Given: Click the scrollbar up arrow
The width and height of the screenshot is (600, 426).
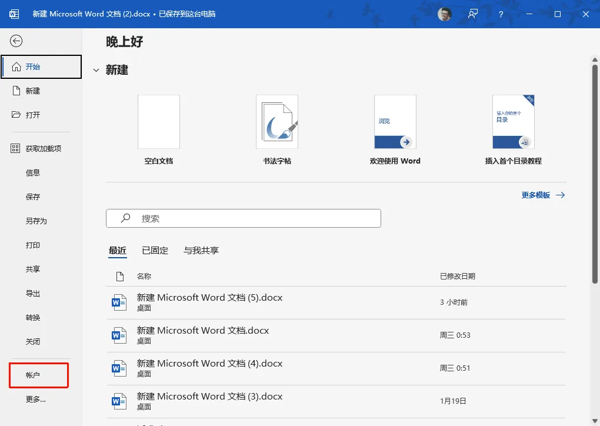Looking at the screenshot, I should pos(595,59).
